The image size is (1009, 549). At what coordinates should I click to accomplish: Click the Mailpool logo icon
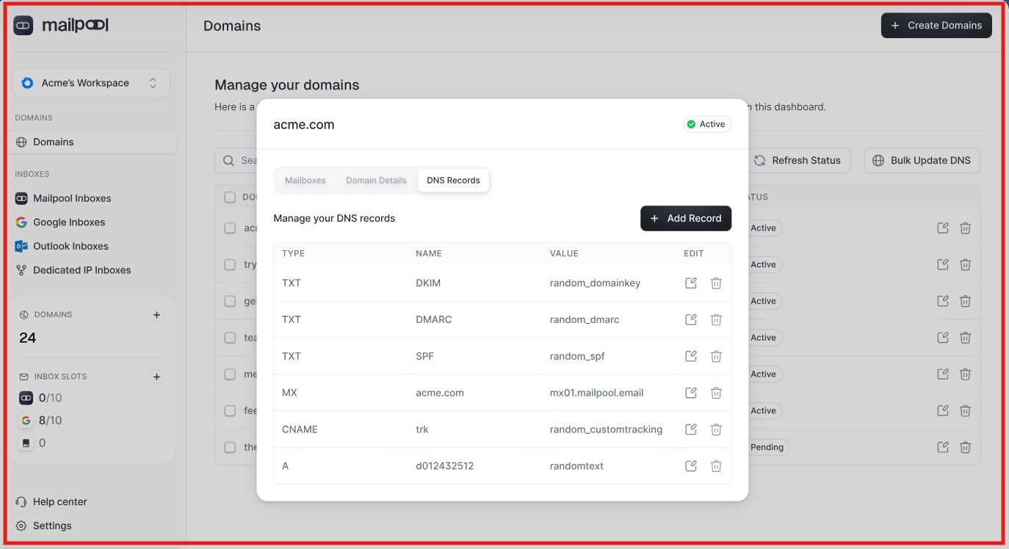pyautogui.click(x=23, y=25)
